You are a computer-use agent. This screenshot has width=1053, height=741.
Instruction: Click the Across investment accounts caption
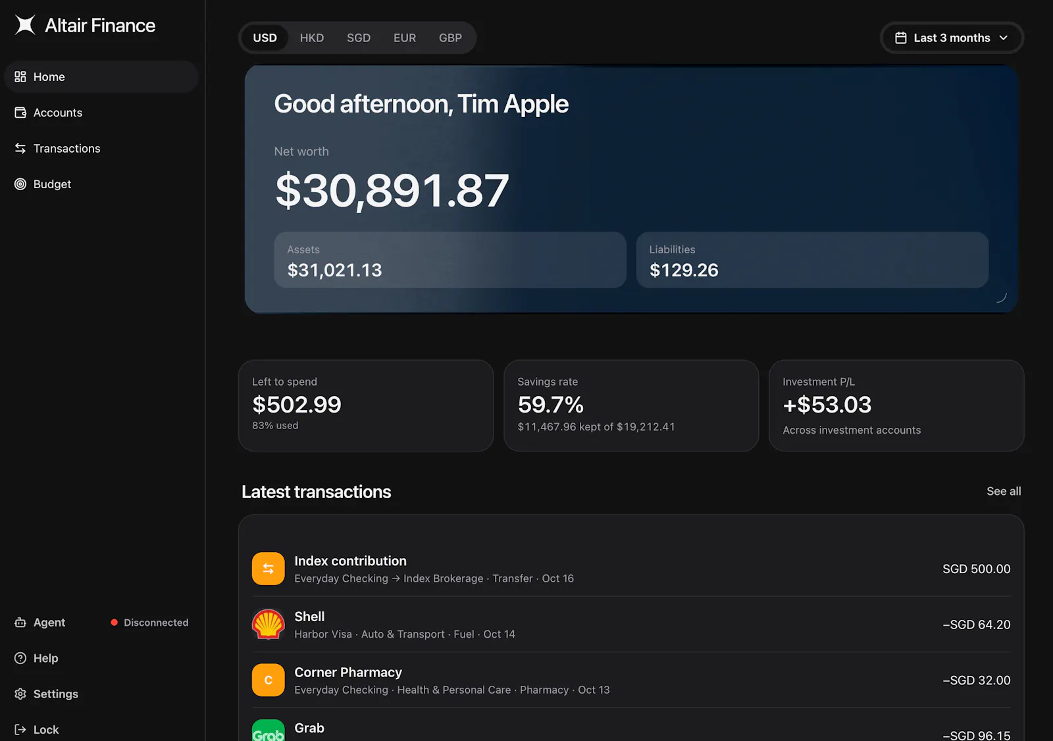point(852,430)
